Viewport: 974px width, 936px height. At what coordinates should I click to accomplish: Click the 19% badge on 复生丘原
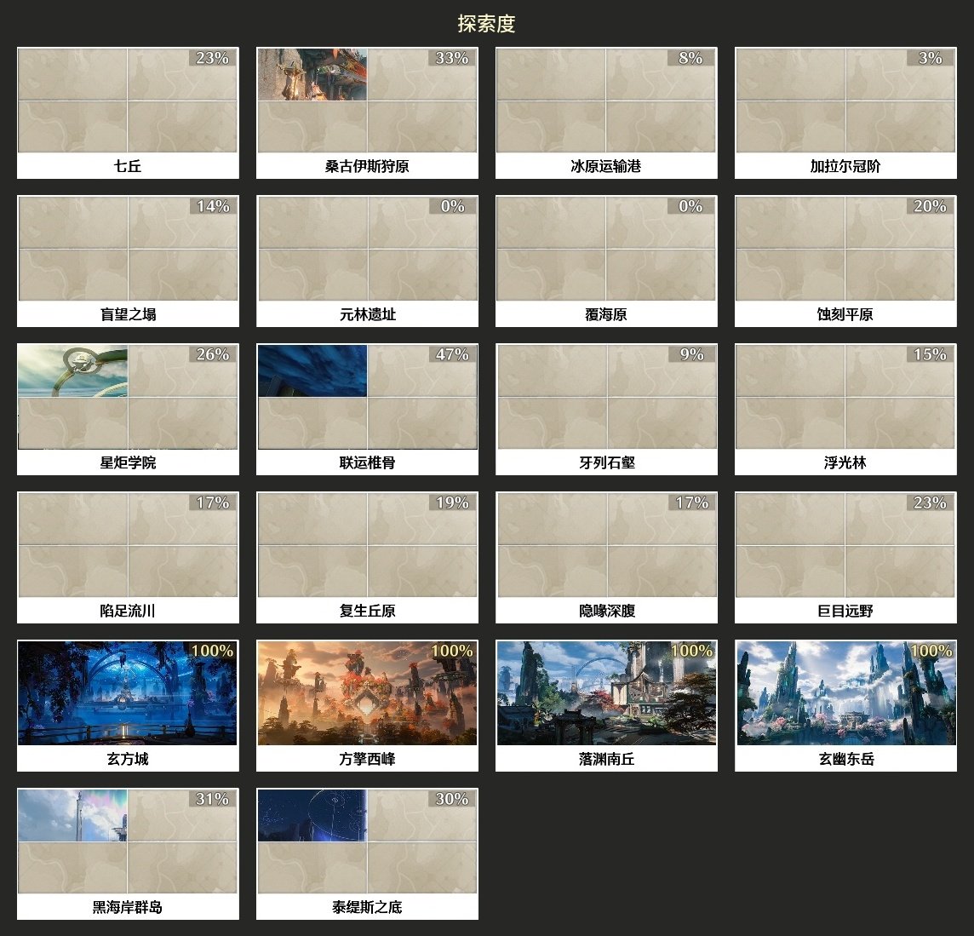(452, 502)
